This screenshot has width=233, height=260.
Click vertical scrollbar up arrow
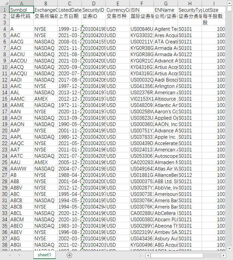tap(229, 3)
